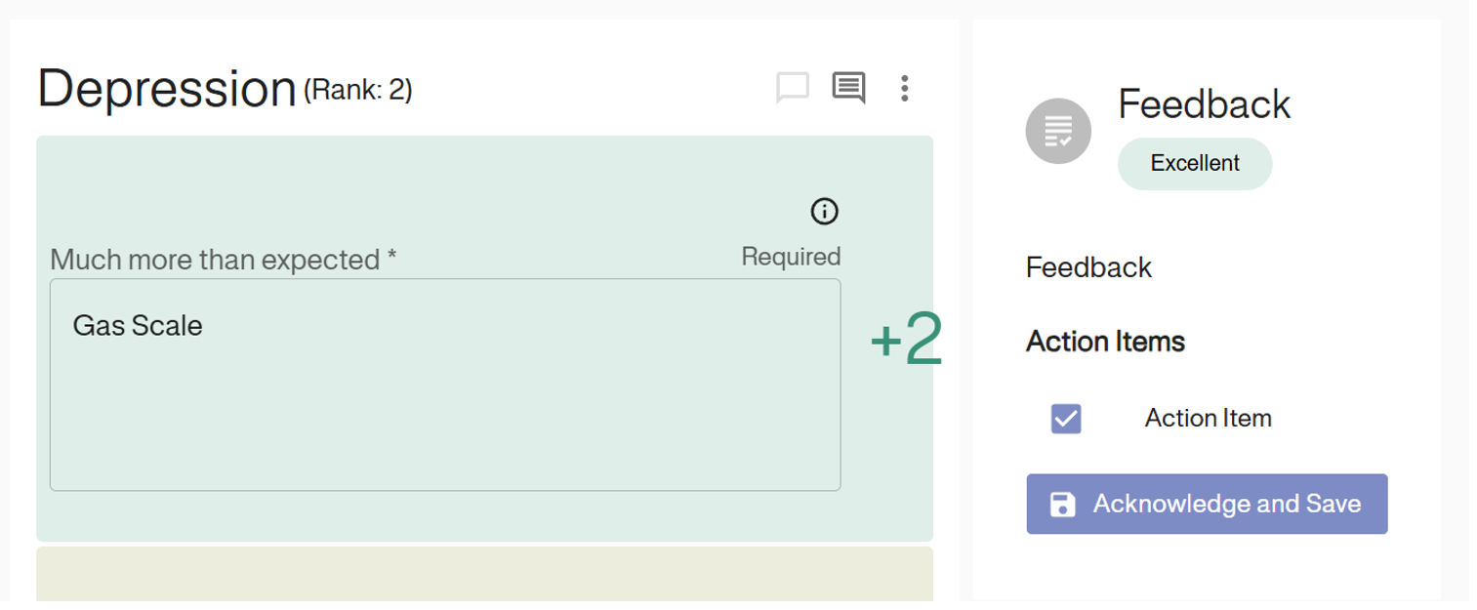Open the filled comments icon
This screenshot has width=1477, height=610.
pyautogui.click(x=848, y=88)
